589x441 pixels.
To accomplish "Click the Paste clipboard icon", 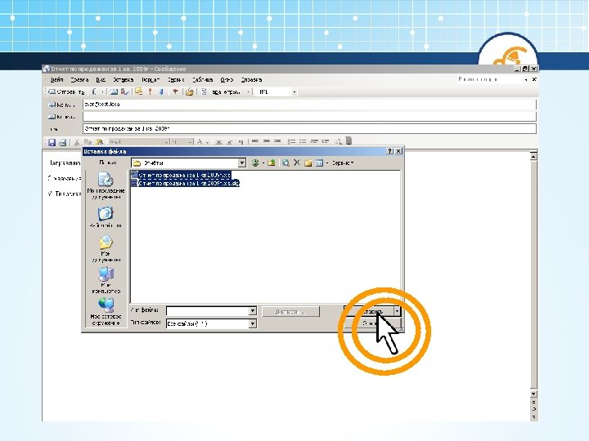I will tap(99, 142).
